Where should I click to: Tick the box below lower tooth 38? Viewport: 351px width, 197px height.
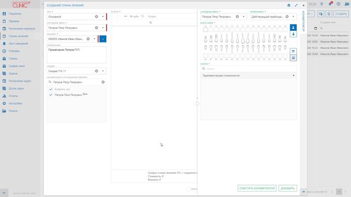tap(285, 55)
